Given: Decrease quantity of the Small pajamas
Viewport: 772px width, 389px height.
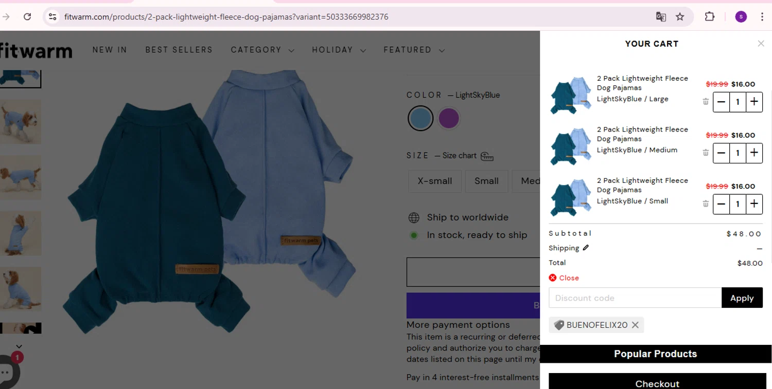Looking at the screenshot, I should pyautogui.click(x=721, y=204).
